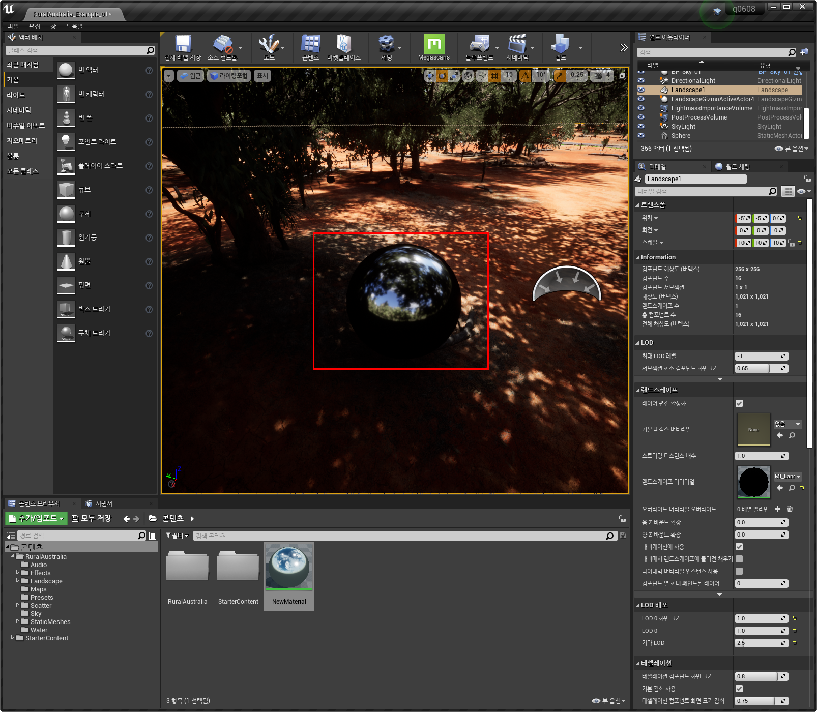The height and width of the screenshot is (712, 817).
Task: Open View Options in World Outliner
Action: tap(791, 149)
